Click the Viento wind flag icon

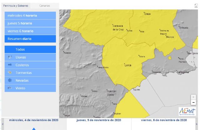pos(10,88)
